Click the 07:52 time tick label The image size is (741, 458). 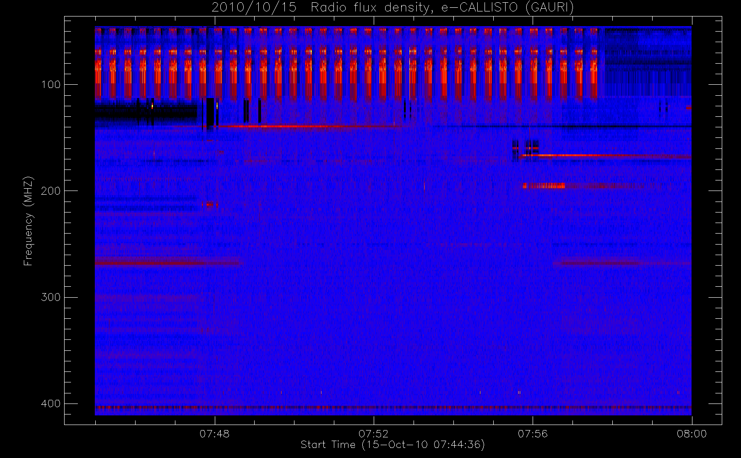(373, 434)
